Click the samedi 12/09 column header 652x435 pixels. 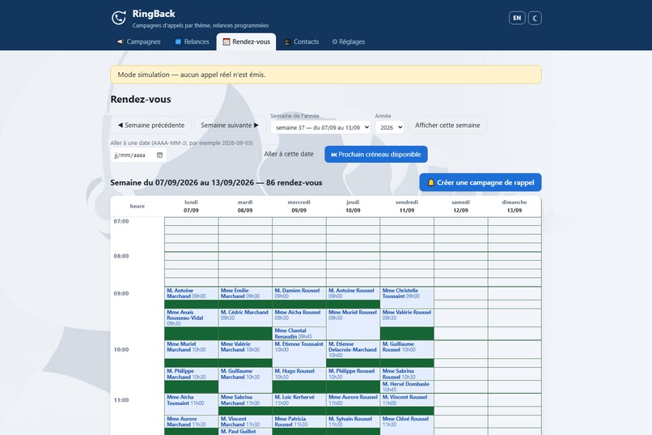(461, 206)
